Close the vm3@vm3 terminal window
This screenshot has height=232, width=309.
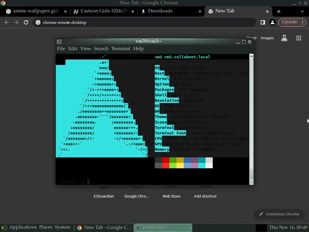pyautogui.click(x=250, y=42)
